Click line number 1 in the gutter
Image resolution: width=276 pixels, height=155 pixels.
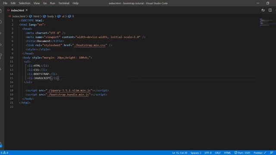(13, 21)
